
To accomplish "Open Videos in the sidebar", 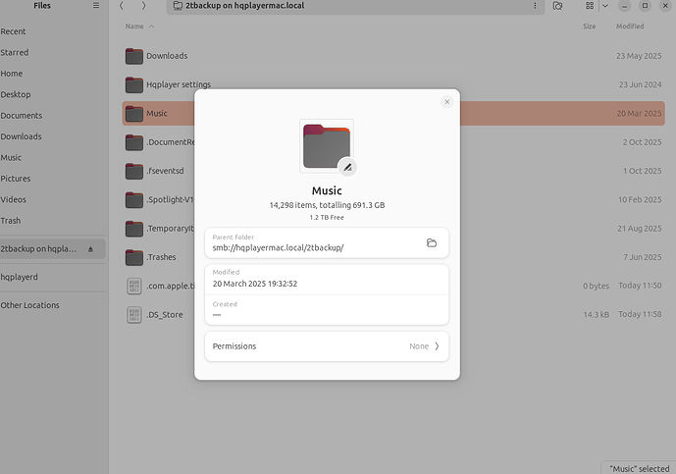I will point(13,199).
